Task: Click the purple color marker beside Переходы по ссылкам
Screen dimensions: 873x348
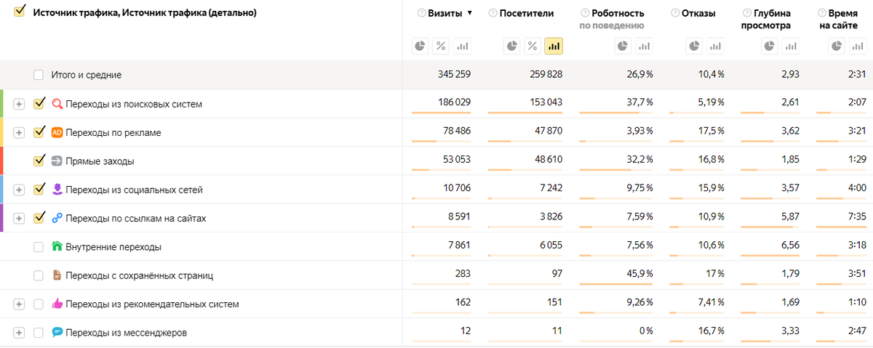Action: click(2, 218)
